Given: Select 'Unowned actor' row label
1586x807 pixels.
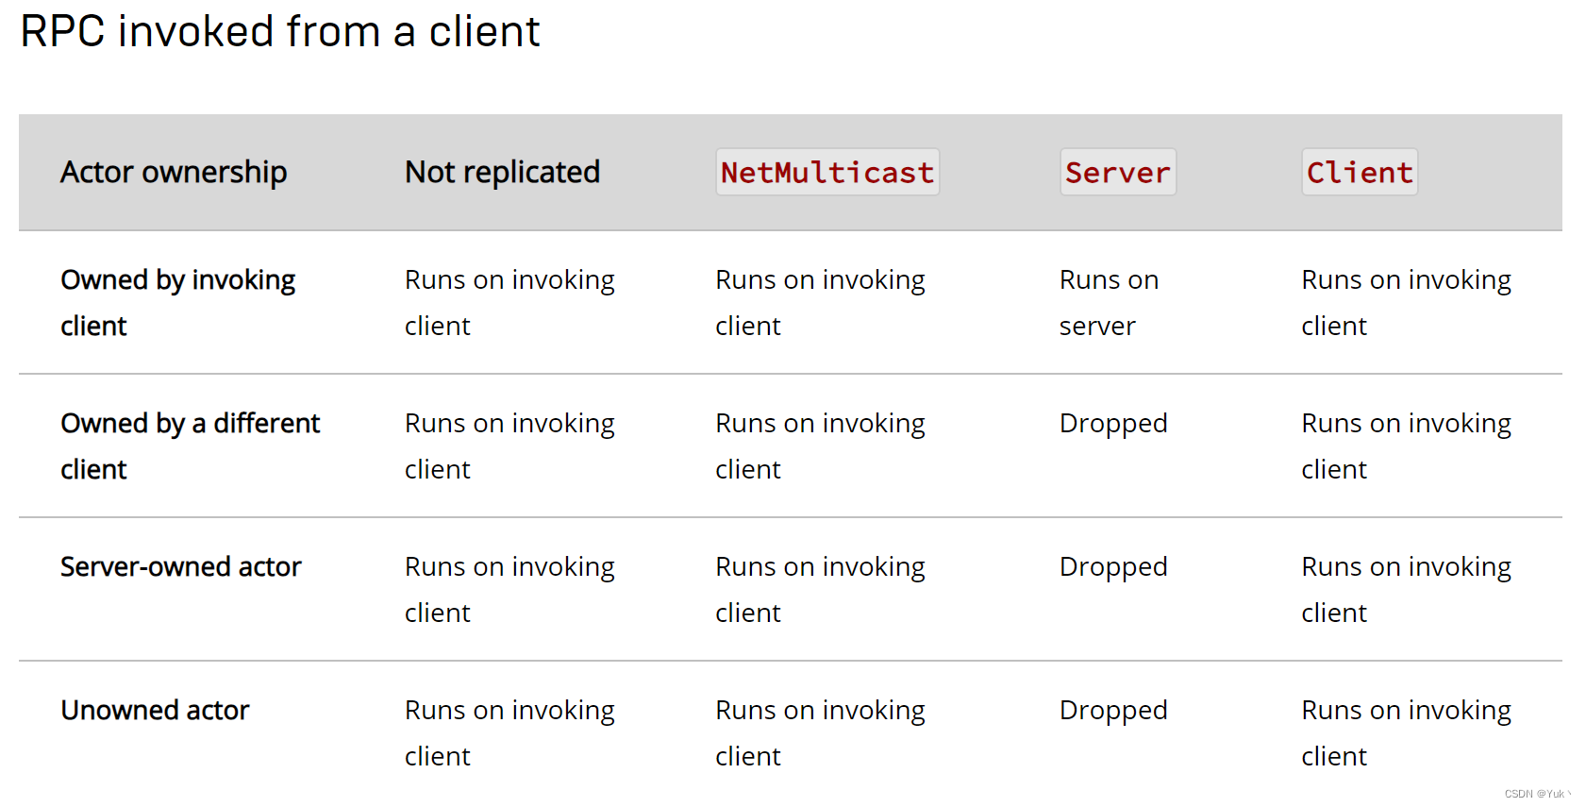Looking at the screenshot, I should point(155,710).
